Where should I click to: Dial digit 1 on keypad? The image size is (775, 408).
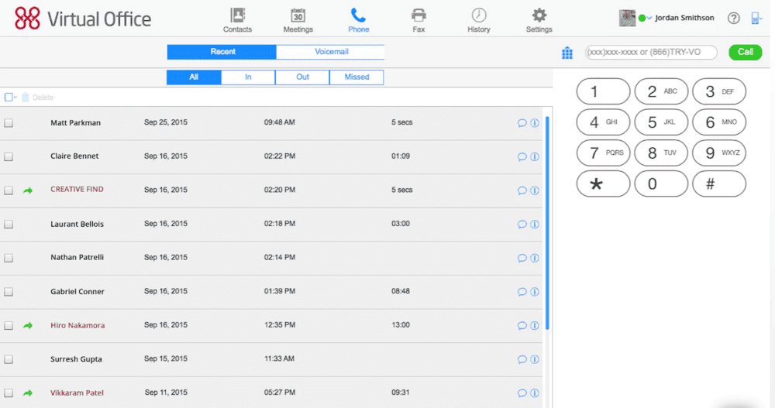pyautogui.click(x=603, y=91)
